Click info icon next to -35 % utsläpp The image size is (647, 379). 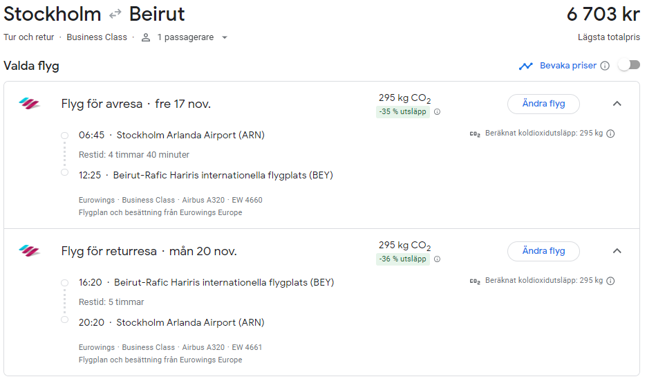pos(437,112)
